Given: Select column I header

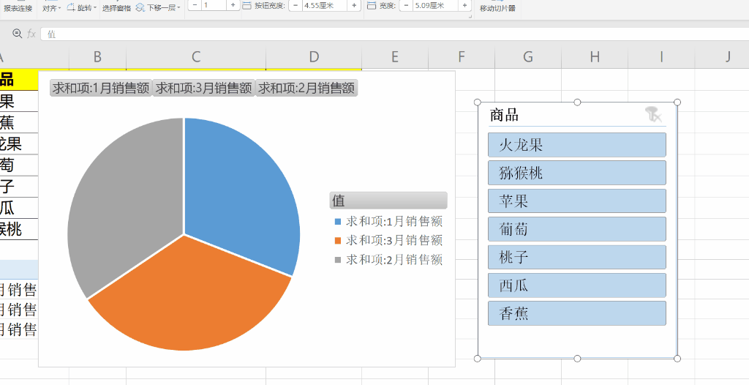Looking at the screenshot, I should coord(661,57).
